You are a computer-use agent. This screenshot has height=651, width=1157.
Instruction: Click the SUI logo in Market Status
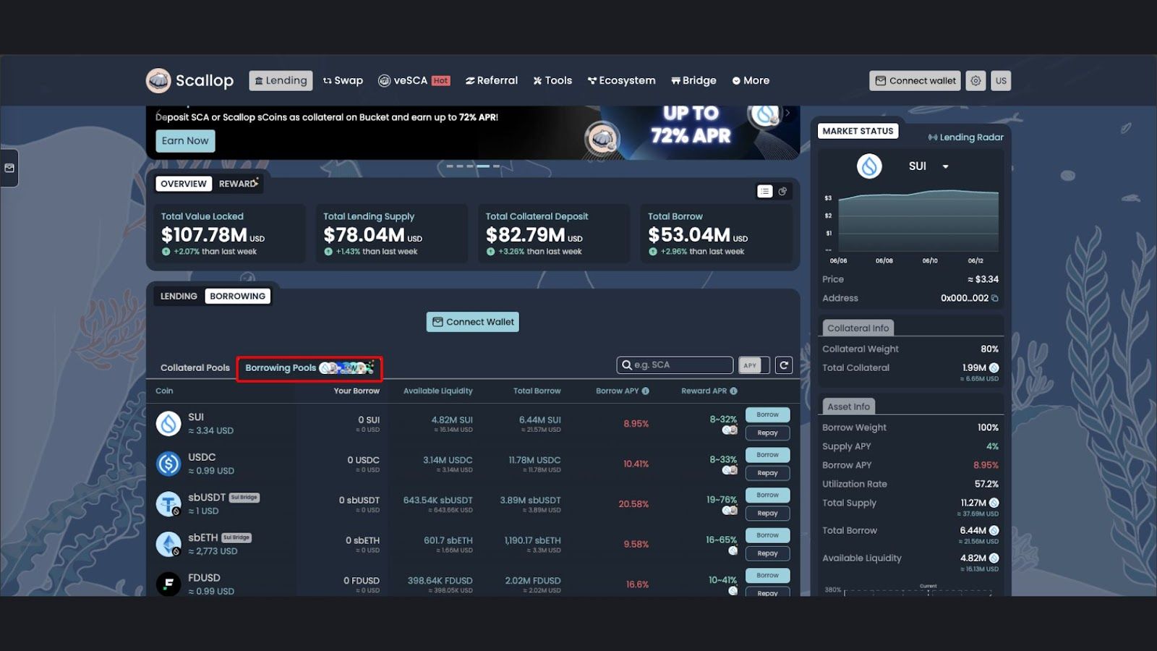point(869,166)
